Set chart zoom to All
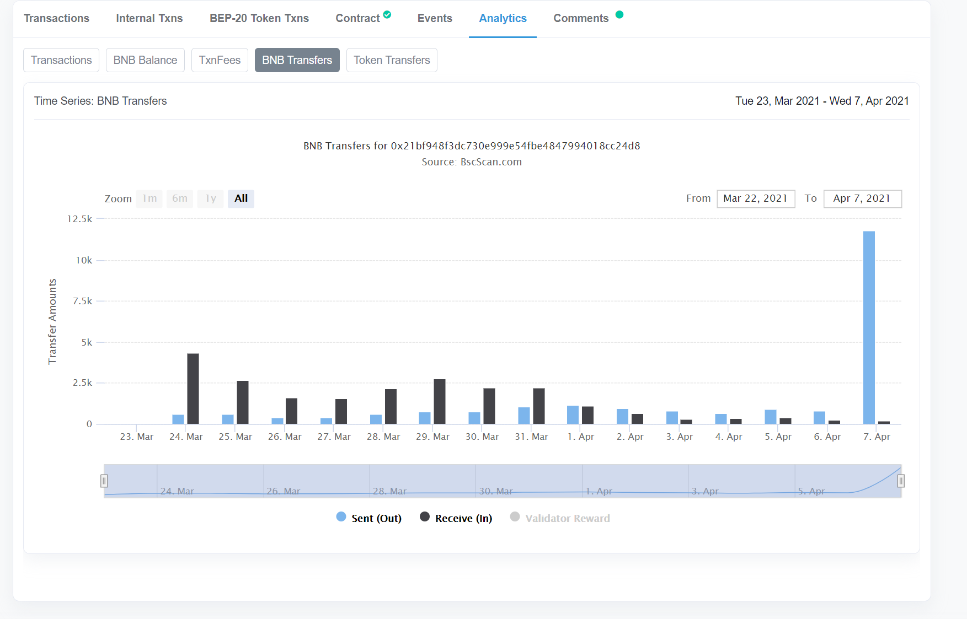 pyautogui.click(x=241, y=198)
